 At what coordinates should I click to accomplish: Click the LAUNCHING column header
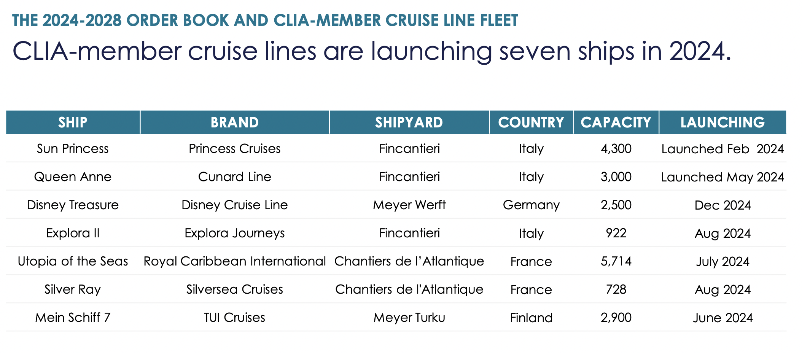[722, 122]
